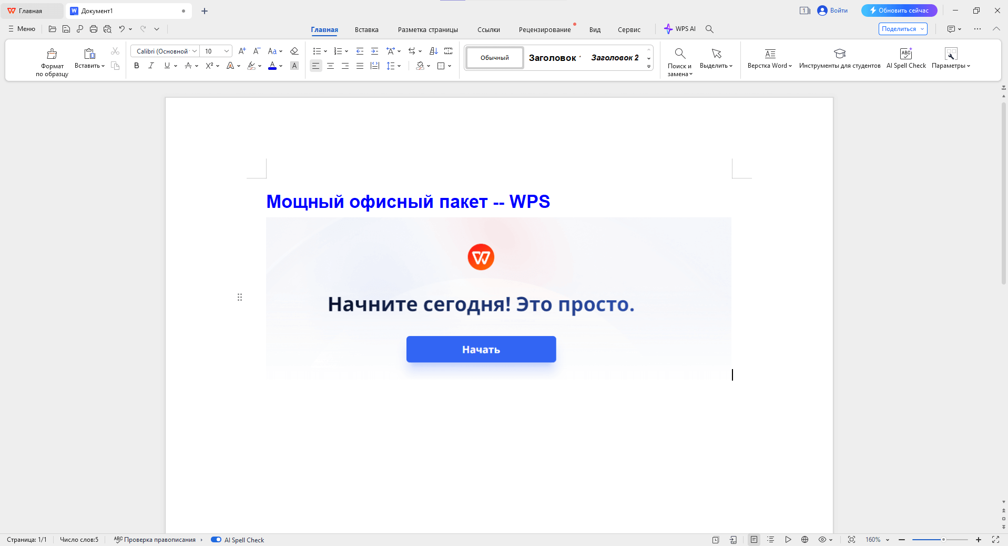The image size is (1008, 546).
Task: Open the Ссылки tab
Action: [488, 29]
